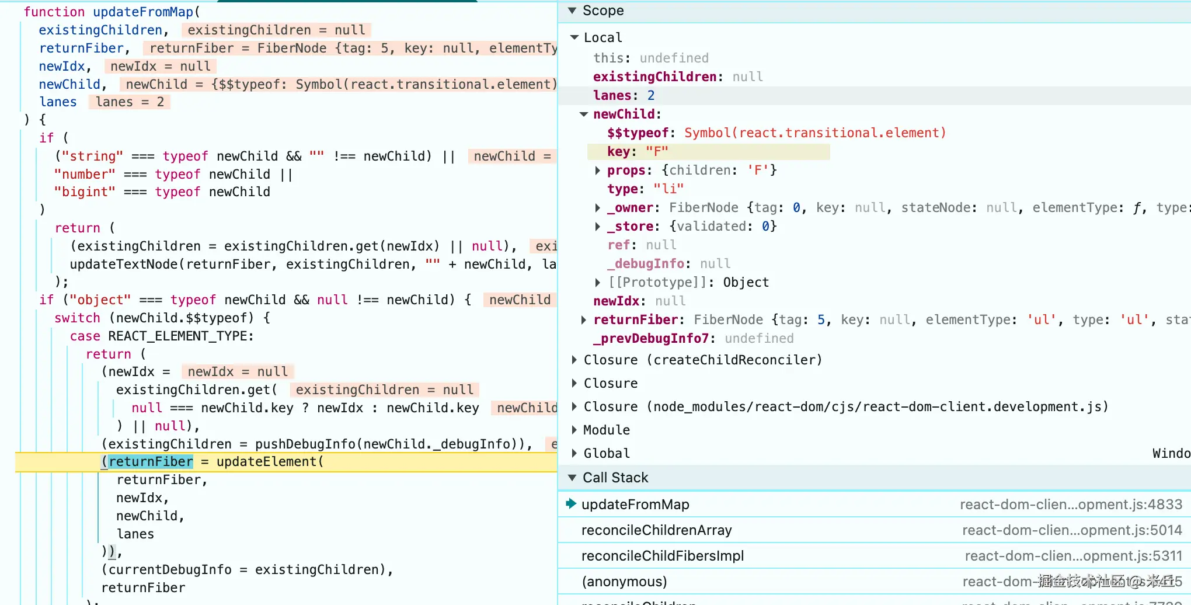
Task: Click the _prevDebugInfo7: undefined entry
Action: tap(694, 339)
